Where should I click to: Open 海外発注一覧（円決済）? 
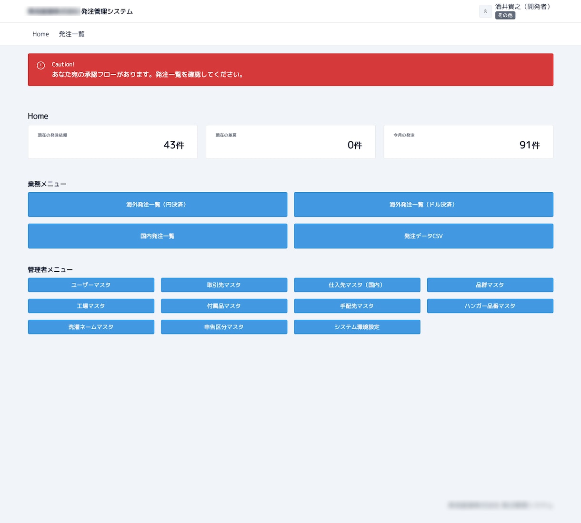(158, 205)
